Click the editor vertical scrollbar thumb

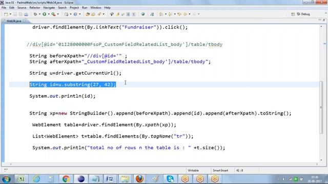pyautogui.click(x=321, y=107)
